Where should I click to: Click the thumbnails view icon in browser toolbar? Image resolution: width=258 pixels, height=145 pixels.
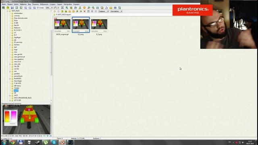(88, 11)
